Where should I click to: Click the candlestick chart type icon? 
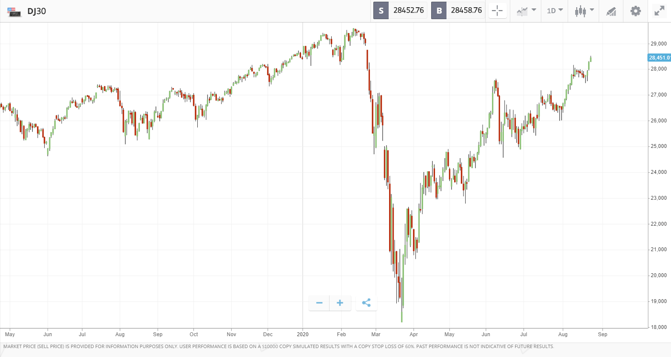point(580,11)
